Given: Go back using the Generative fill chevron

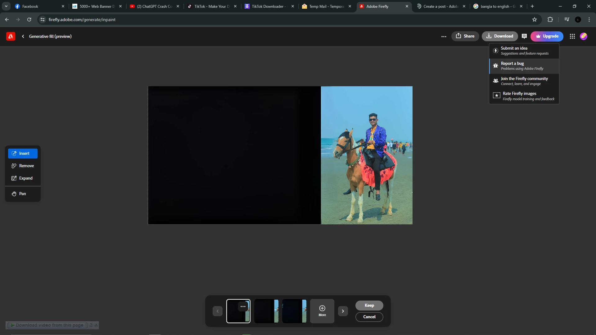Looking at the screenshot, I should tap(23, 36).
